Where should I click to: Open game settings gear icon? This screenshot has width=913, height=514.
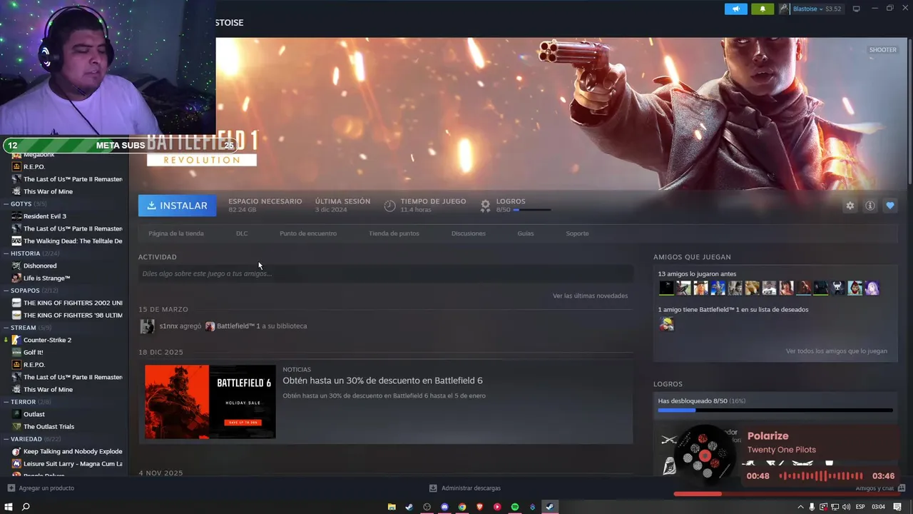850,206
